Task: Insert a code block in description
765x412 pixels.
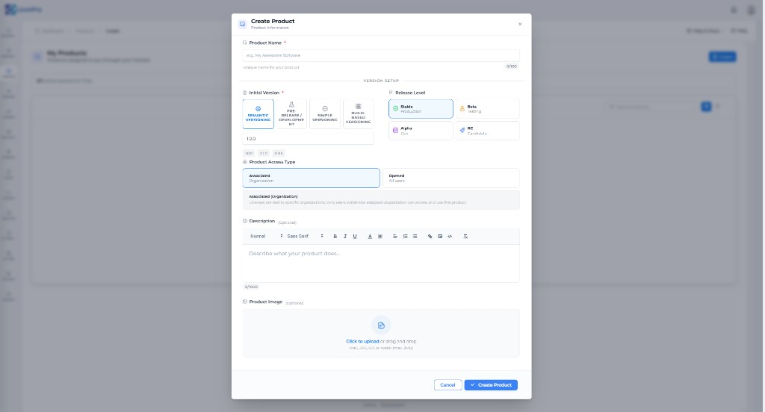Action: 450,237
